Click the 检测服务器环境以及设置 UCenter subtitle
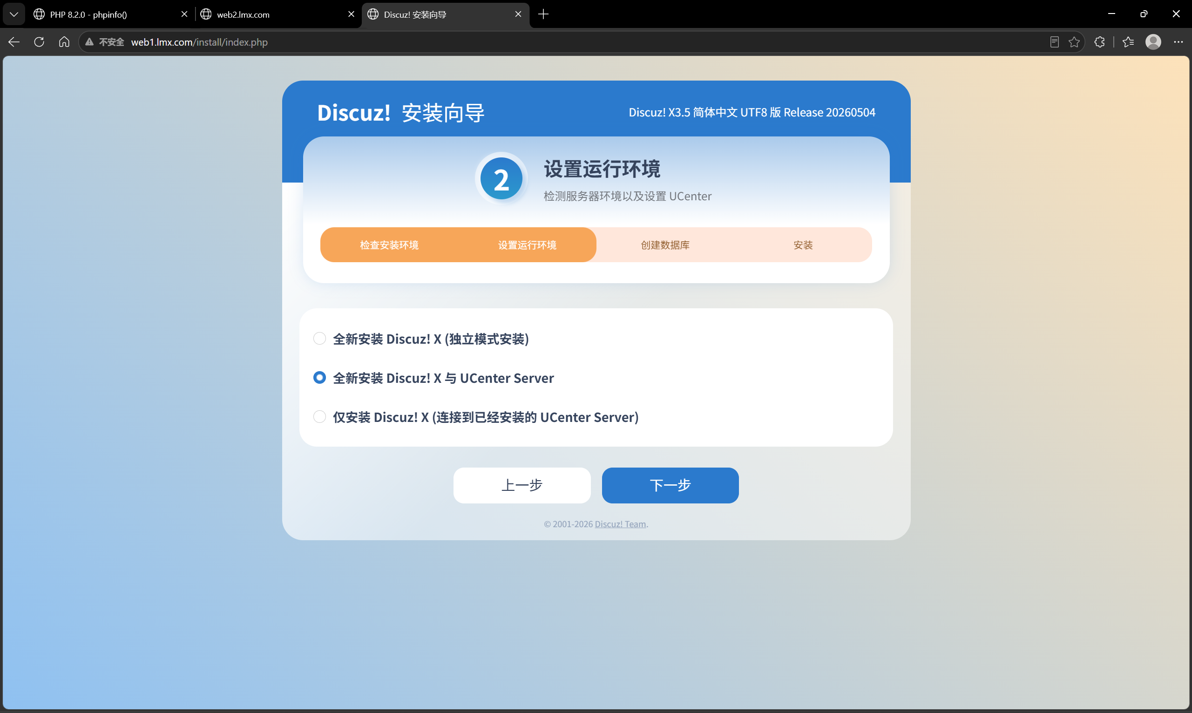The image size is (1192, 713). tap(627, 196)
